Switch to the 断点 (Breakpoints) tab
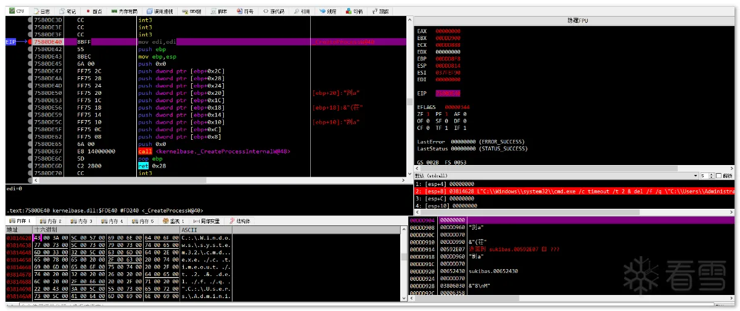The width and height of the screenshot is (740, 311). (94, 11)
